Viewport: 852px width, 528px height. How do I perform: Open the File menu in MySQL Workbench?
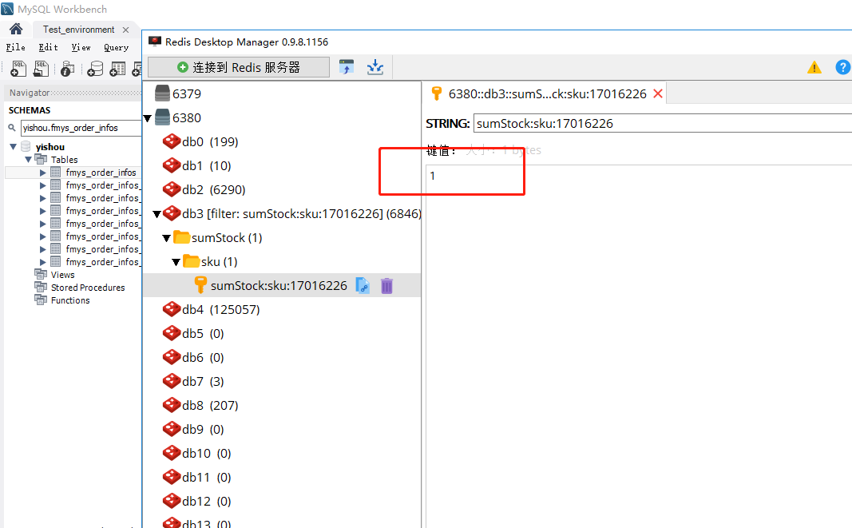[16, 47]
